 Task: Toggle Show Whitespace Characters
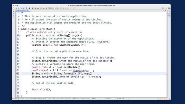[55, 8]
